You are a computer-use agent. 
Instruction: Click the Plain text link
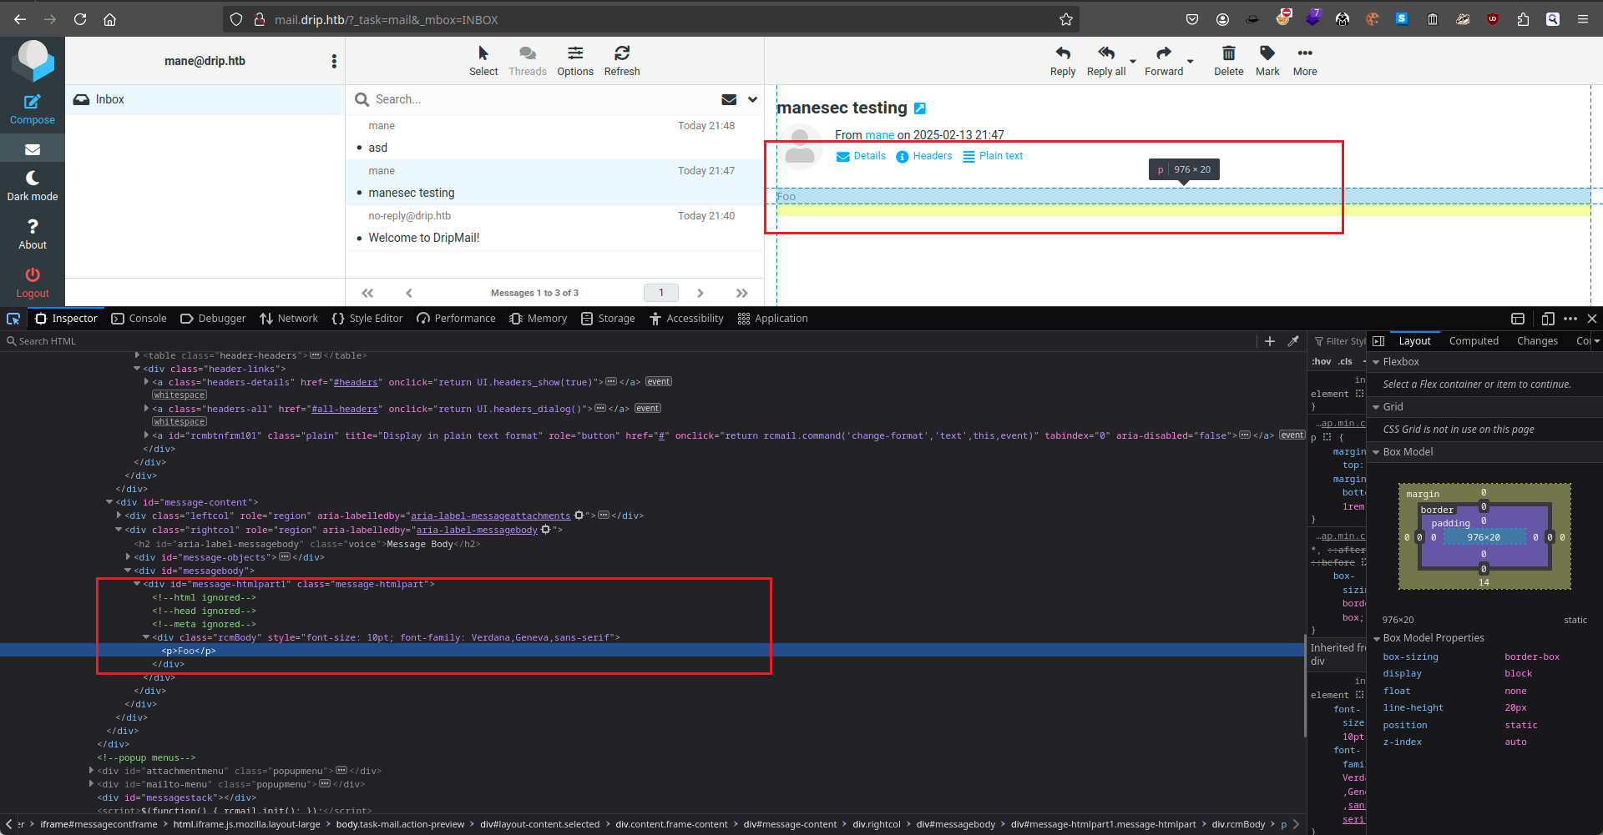pyautogui.click(x=1000, y=156)
